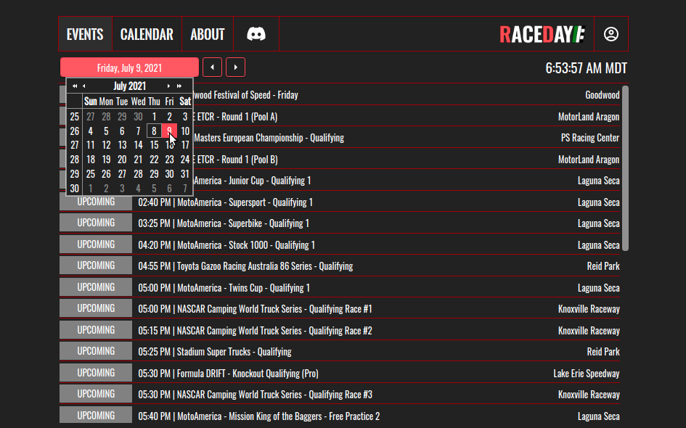Open the Discord link icon
This screenshot has width=686, height=428.
256,34
